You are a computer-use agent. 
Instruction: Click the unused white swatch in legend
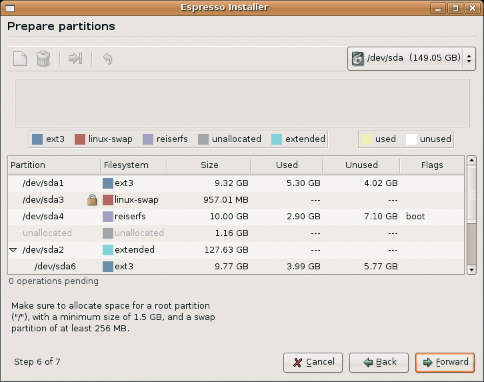tap(411, 139)
